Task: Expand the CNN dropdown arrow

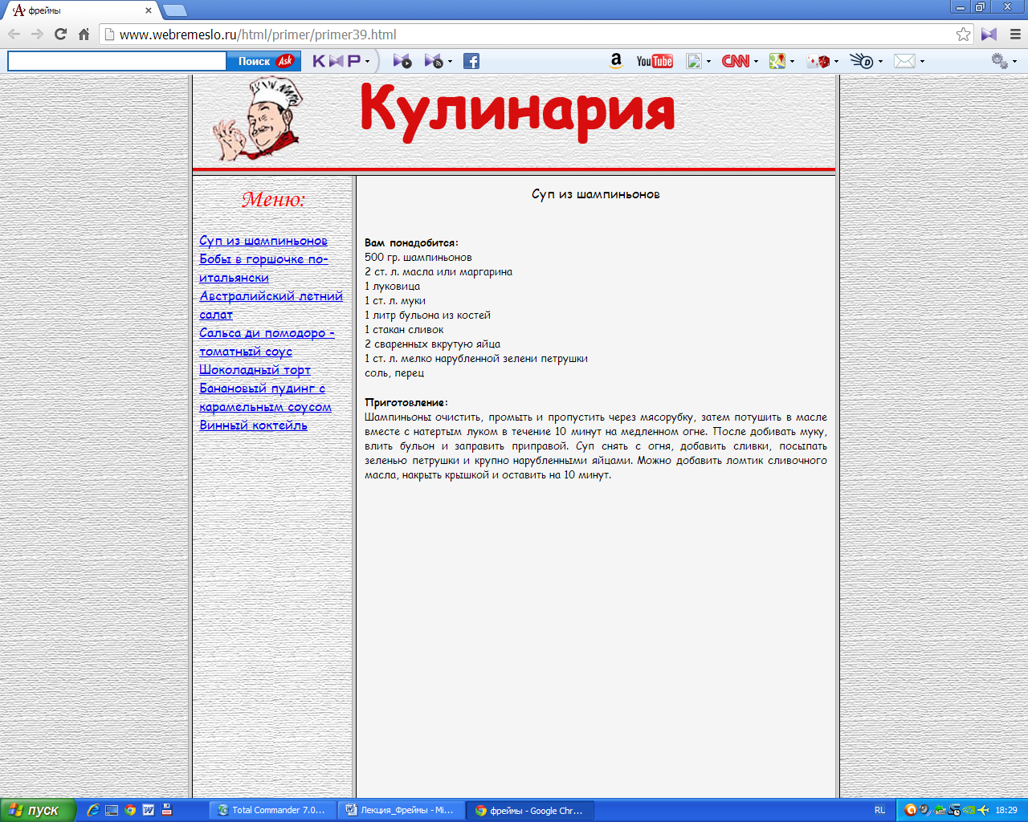Action: coord(756,61)
